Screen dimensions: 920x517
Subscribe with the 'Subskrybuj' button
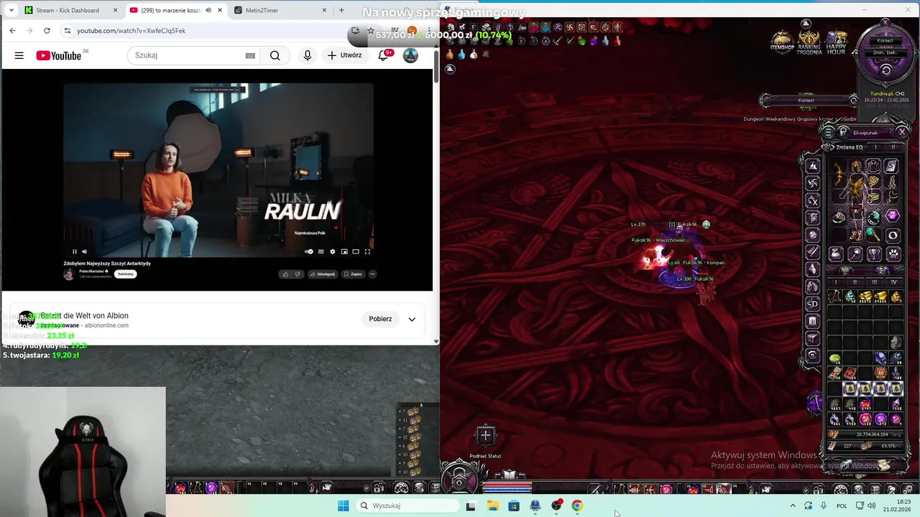click(x=126, y=274)
